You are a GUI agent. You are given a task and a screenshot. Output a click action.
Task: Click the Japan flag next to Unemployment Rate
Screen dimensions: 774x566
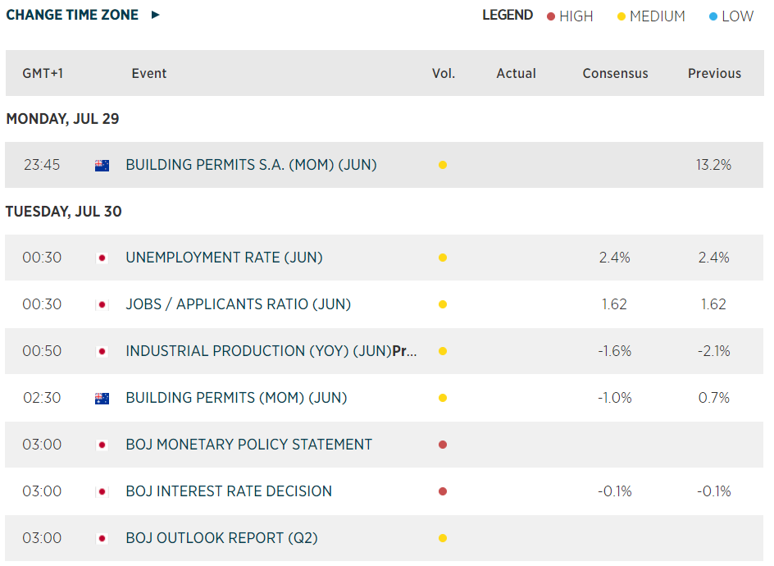[x=102, y=258]
